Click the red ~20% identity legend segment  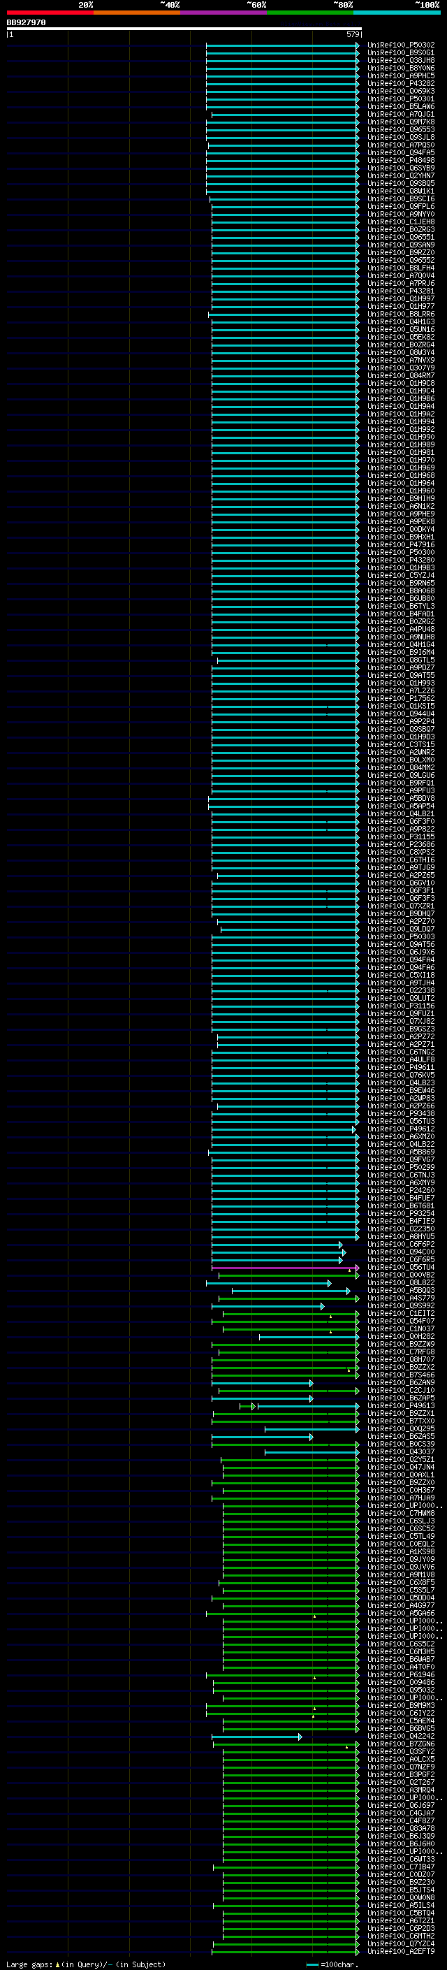[50, 13]
